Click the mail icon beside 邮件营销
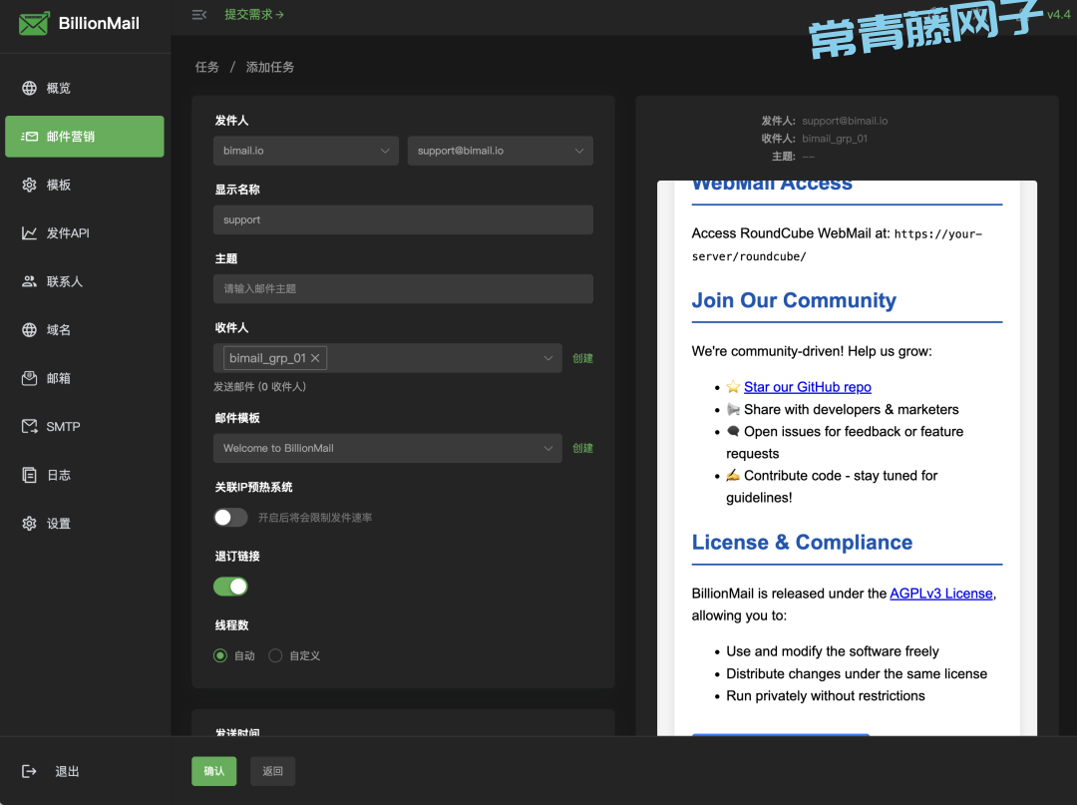The image size is (1077, 805). coord(29,137)
